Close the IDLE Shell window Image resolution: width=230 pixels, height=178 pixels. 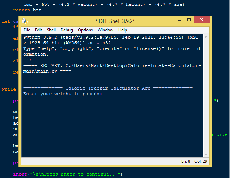(x=201, y=20)
